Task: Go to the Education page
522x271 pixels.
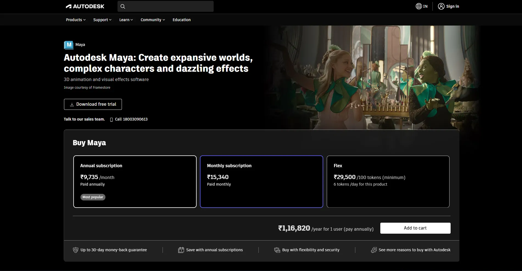Action: (x=182, y=20)
